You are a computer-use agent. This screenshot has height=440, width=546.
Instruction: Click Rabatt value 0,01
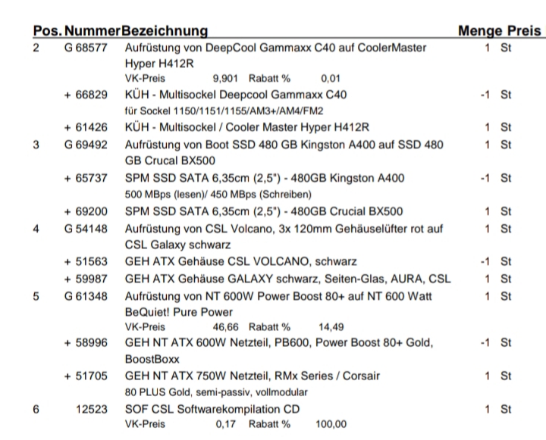click(x=331, y=79)
